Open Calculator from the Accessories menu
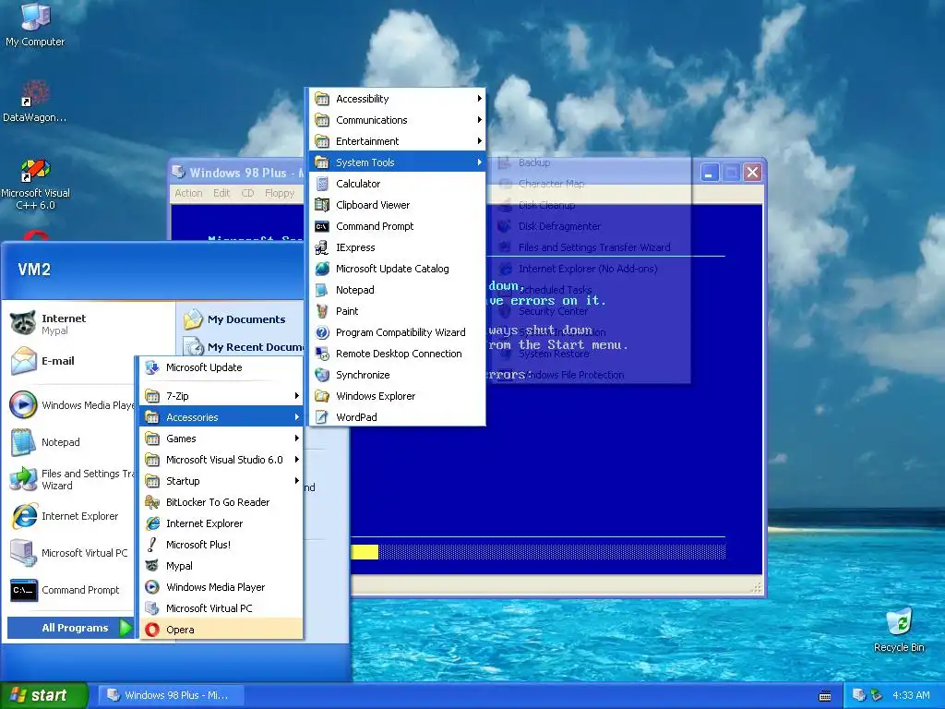Viewport: 945px width, 709px height. [397, 184]
